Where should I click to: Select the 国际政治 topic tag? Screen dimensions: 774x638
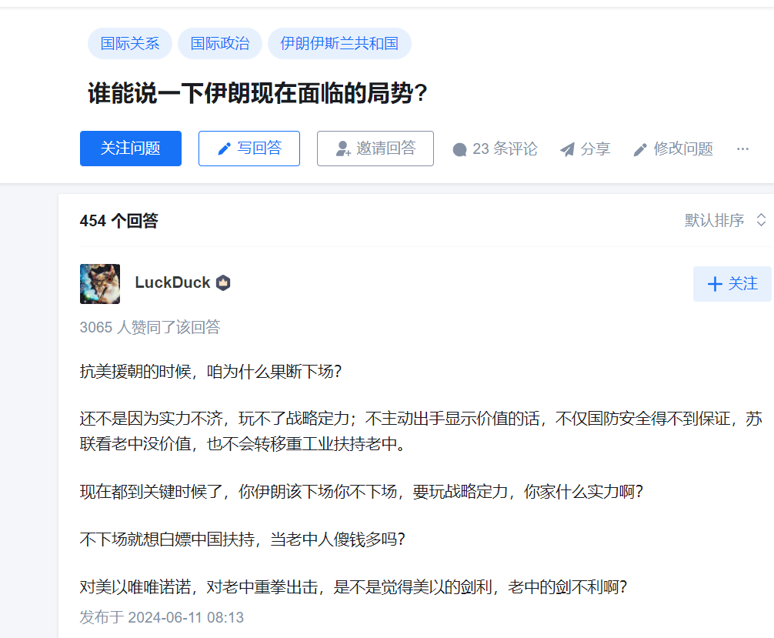pos(220,43)
